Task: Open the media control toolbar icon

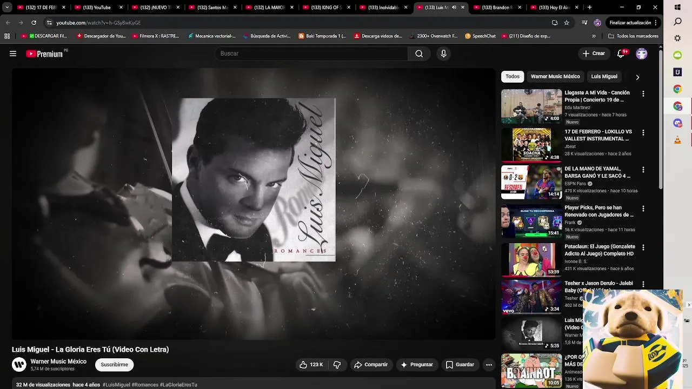Action: [x=584, y=23]
